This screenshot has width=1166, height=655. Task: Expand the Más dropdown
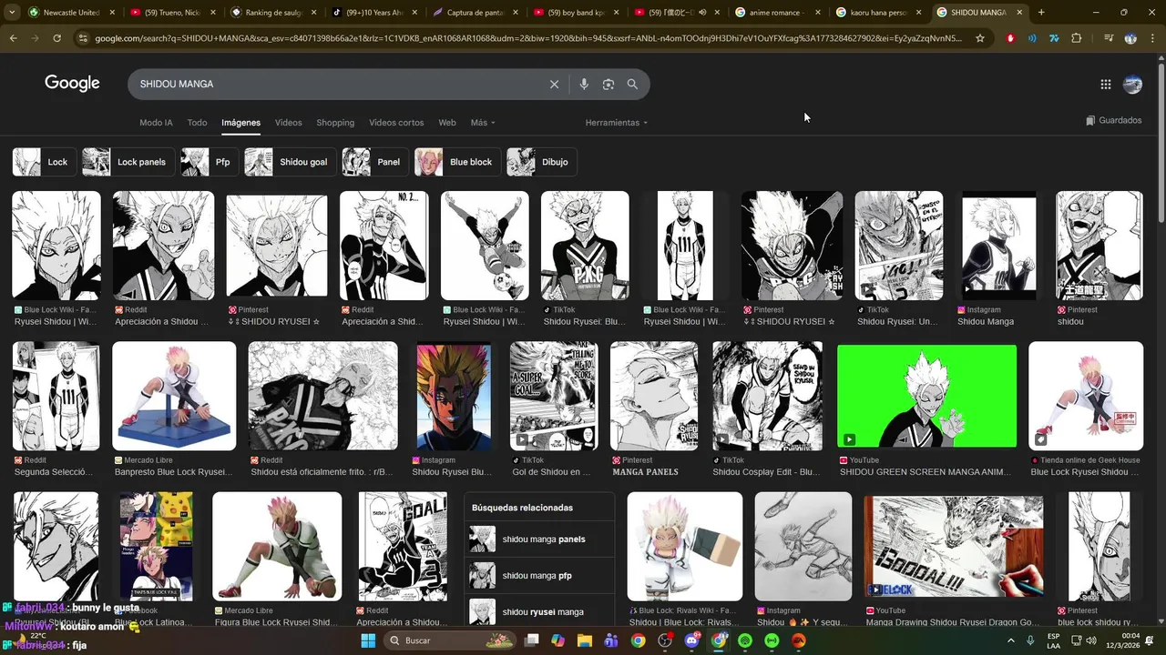point(483,123)
